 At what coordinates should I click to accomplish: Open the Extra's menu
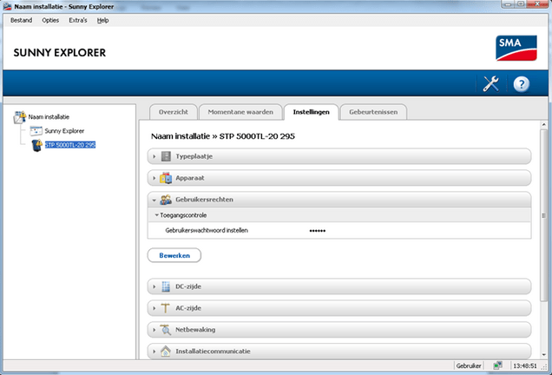77,20
